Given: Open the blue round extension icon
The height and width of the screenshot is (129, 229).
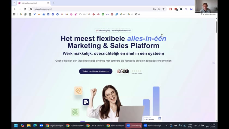Looking at the screenshot, I should 191,9.
